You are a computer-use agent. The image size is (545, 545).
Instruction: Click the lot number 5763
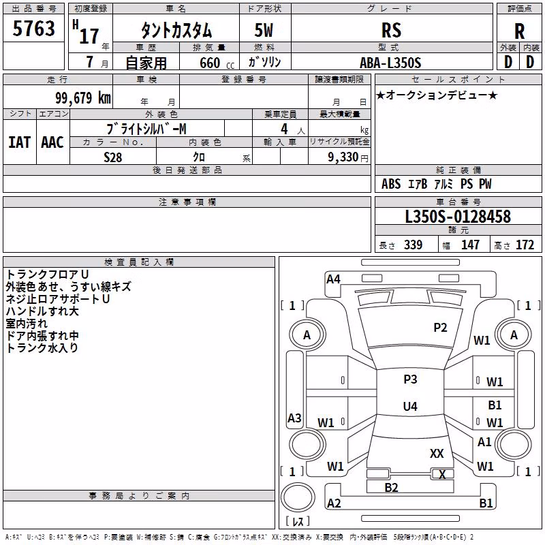coord(33,28)
